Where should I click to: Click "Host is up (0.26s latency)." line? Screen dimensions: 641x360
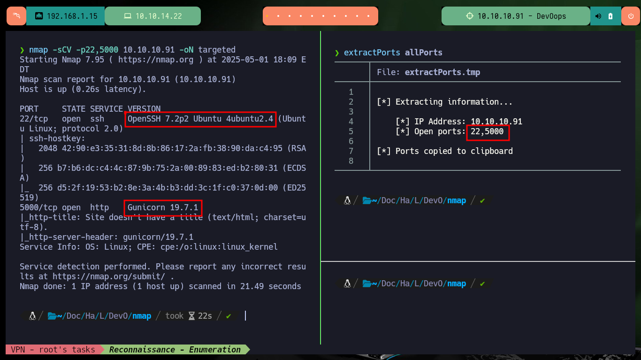pyautogui.click(x=83, y=89)
